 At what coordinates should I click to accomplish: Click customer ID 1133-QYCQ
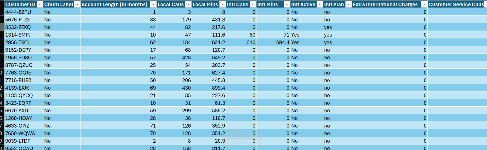coord(24,95)
